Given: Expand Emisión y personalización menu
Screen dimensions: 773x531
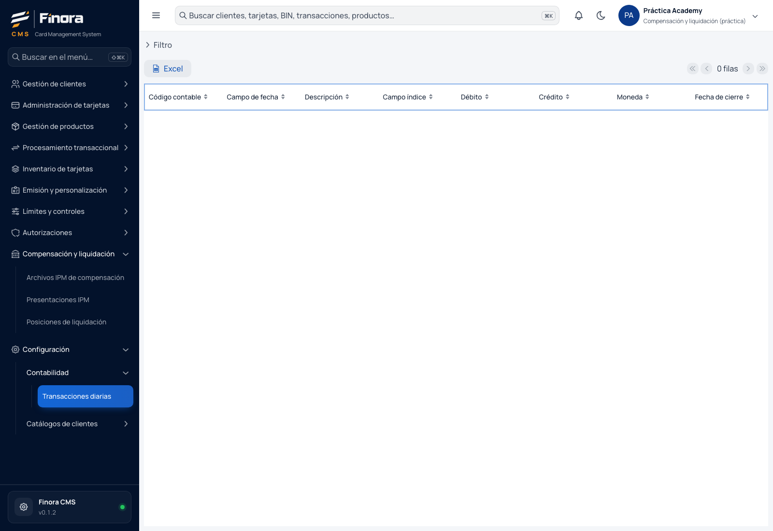Looking at the screenshot, I should pyautogui.click(x=70, y=190).
